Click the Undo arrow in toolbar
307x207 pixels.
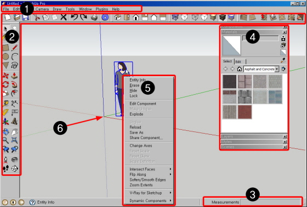(75, 17)
